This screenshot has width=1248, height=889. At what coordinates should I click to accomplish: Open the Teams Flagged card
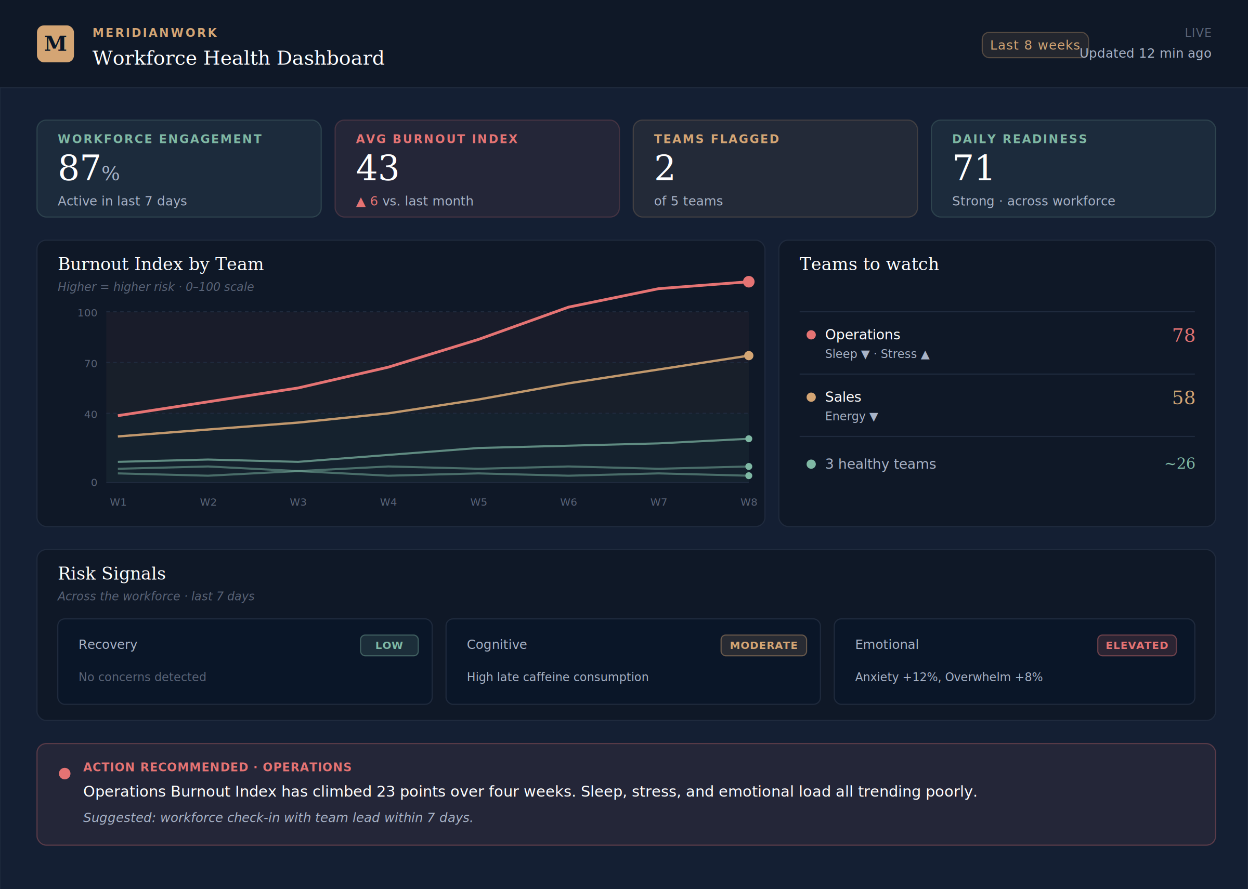click(775, 168)
